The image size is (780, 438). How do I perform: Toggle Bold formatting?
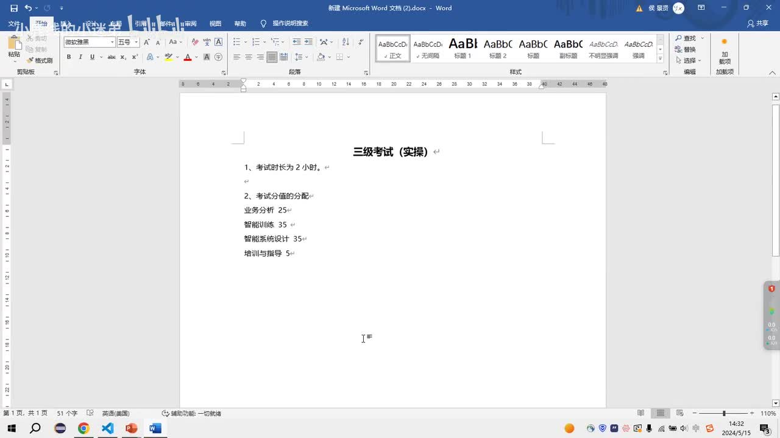(x=69, y=57)
